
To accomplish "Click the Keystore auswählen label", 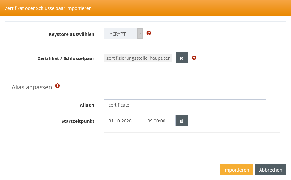I will pos(71,34).
